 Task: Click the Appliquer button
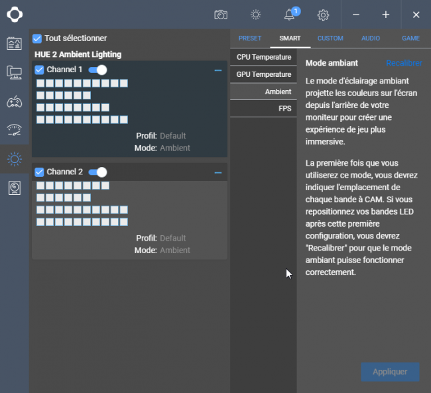[x=390, y=372]
